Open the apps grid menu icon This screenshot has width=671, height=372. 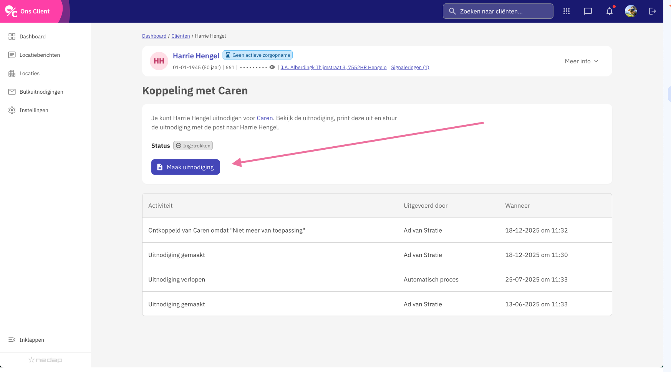pyautogui.click(x=567, y=12)
